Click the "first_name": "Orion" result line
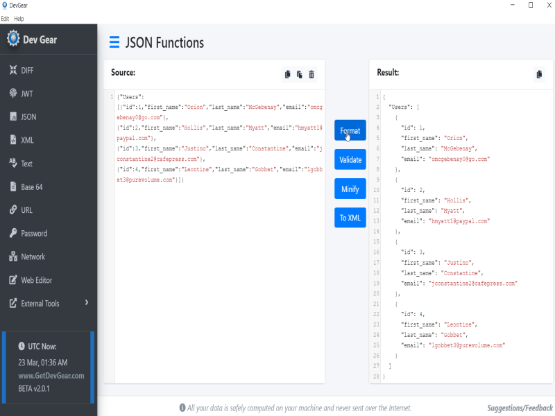 point(435,138)
